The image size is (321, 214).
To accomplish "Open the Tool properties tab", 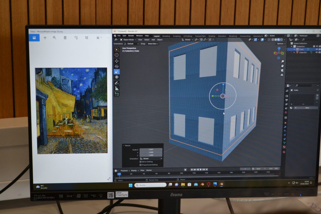I will pos(287,91).
